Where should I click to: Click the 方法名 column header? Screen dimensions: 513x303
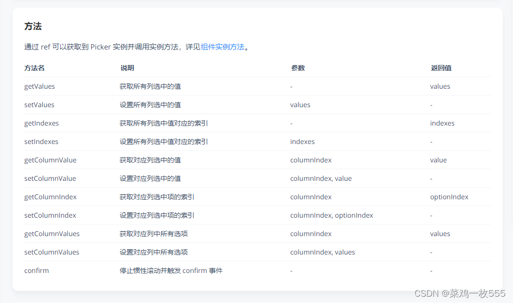34,68
